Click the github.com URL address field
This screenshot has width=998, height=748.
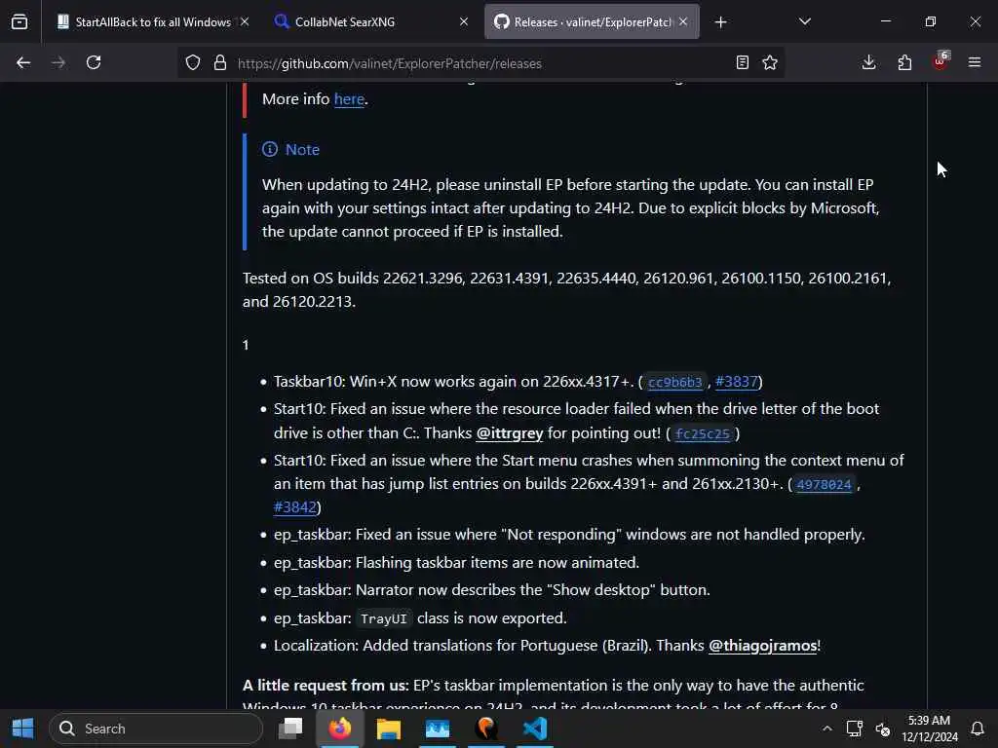[x=480, y=63]
